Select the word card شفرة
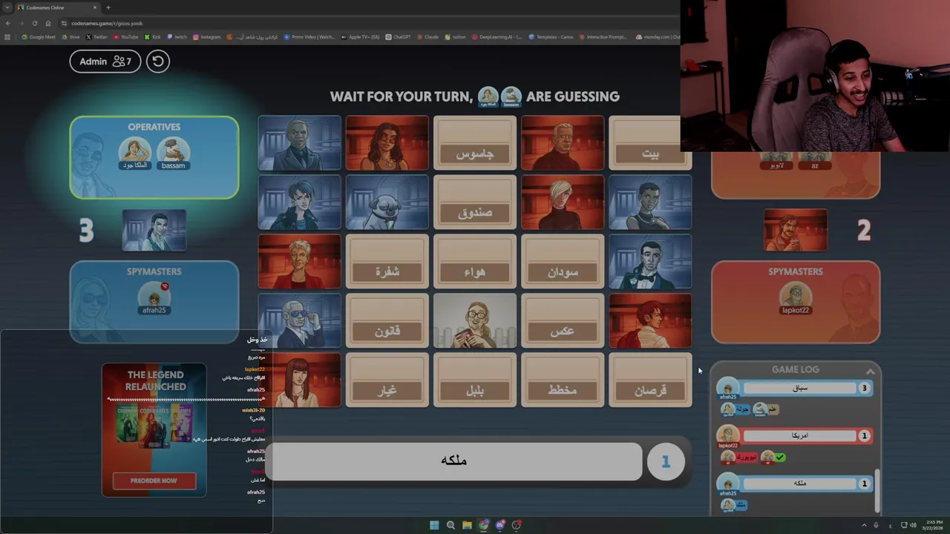Screen dimensions: 950x534 pyautogui.click(x=387, y=262)
